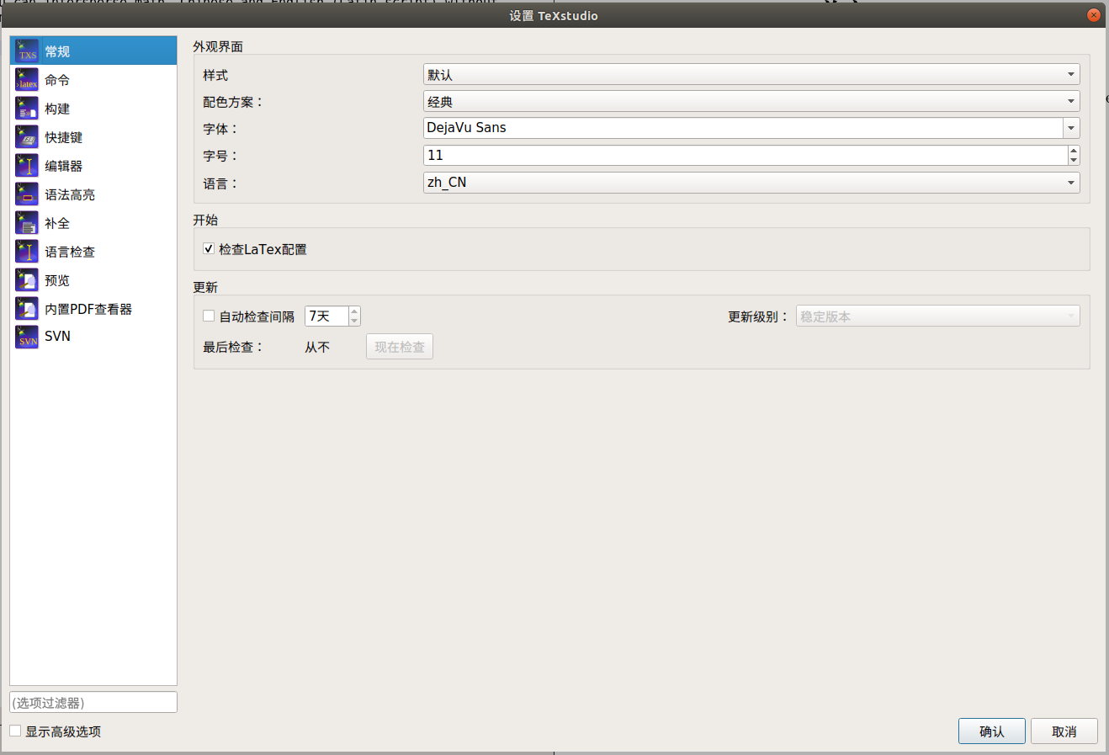Image resolution: width=1109 pixels, height=755 pixels.
Task: Expand the 字体 font dropdown arrow
Action: [1071, 128]
